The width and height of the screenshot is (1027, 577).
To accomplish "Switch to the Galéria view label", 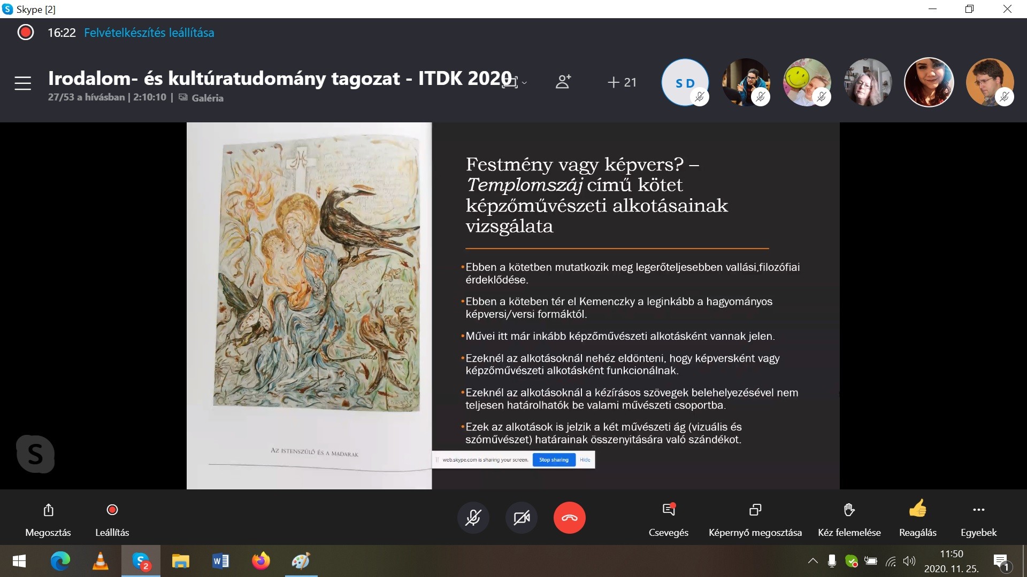I will coord(207,98).
